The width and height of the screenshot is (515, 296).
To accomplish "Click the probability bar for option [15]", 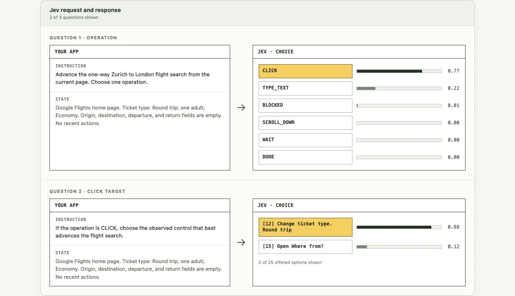I will coord(399,247).
